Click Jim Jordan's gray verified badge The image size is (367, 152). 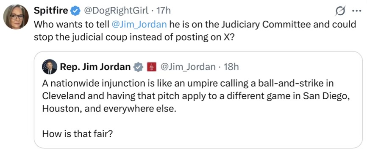click(x=138, y=68)
